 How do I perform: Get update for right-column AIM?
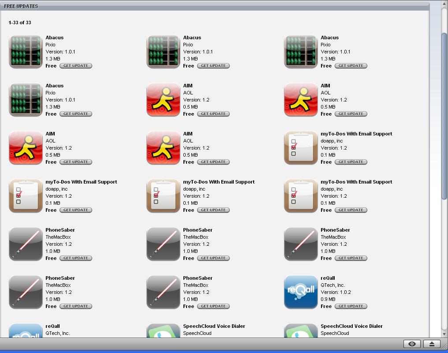tap(351, 114)
